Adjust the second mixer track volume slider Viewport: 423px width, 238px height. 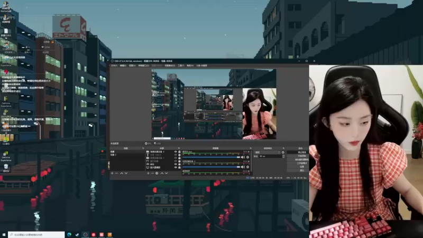click(211, 167)
